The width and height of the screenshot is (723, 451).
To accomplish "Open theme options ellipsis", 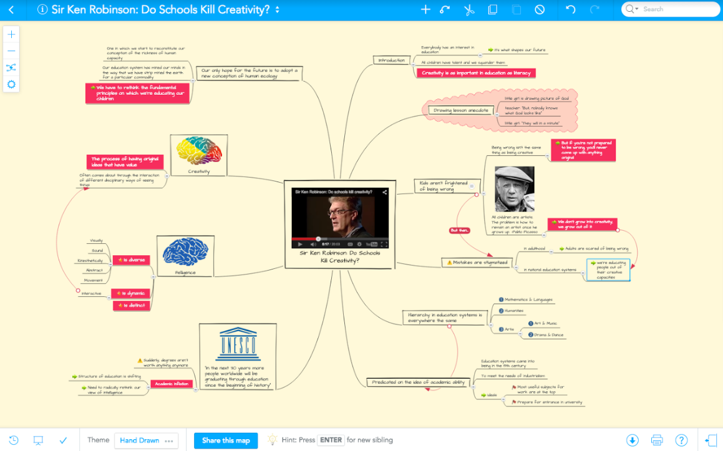I will 169,441.
